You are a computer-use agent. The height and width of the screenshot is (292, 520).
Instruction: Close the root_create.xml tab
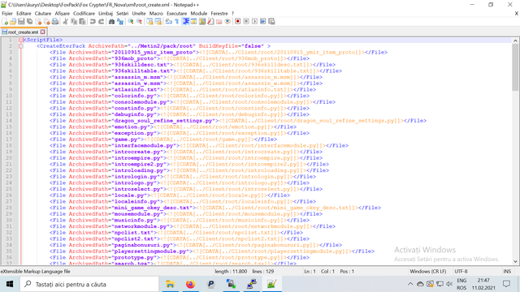coord(43,32)
